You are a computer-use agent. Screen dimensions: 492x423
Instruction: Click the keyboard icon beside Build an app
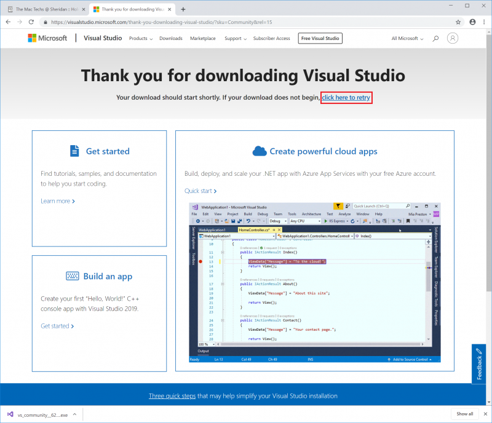tap(73, 276)
